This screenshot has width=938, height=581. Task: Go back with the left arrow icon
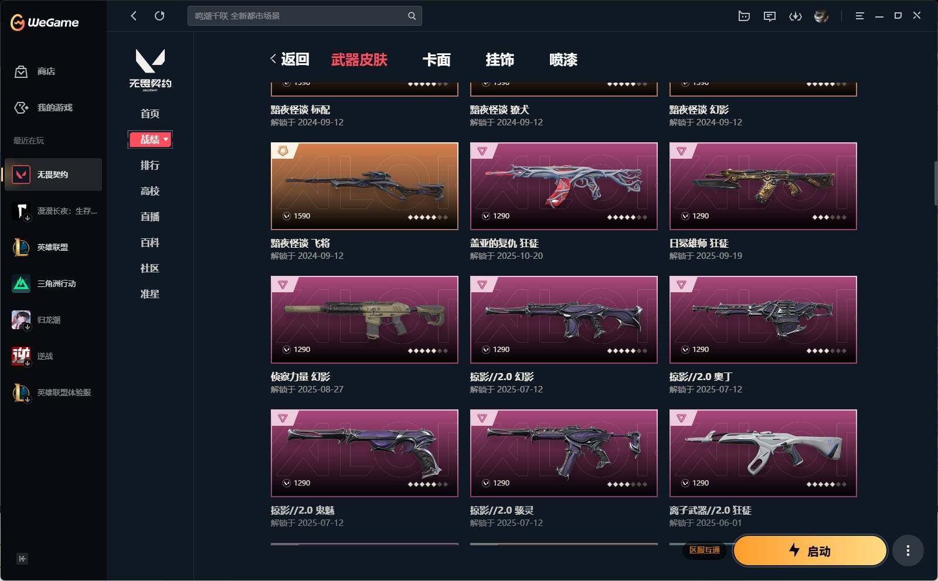134,16
